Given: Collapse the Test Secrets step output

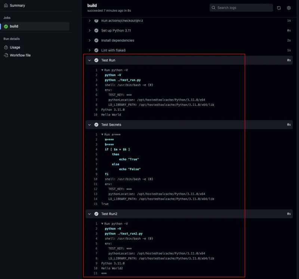Looking at the screenshot, I should point(90,124).
